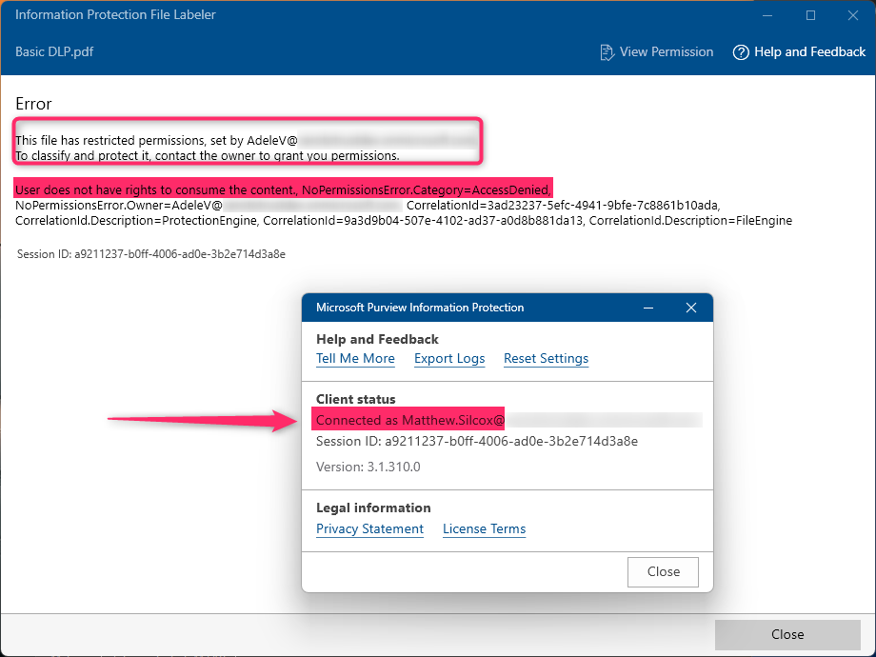Image resolution: width=876 pixels, height=657 pixels.
Task: Click the 'This file has restricted permissions' message
Action: (156, 140)
